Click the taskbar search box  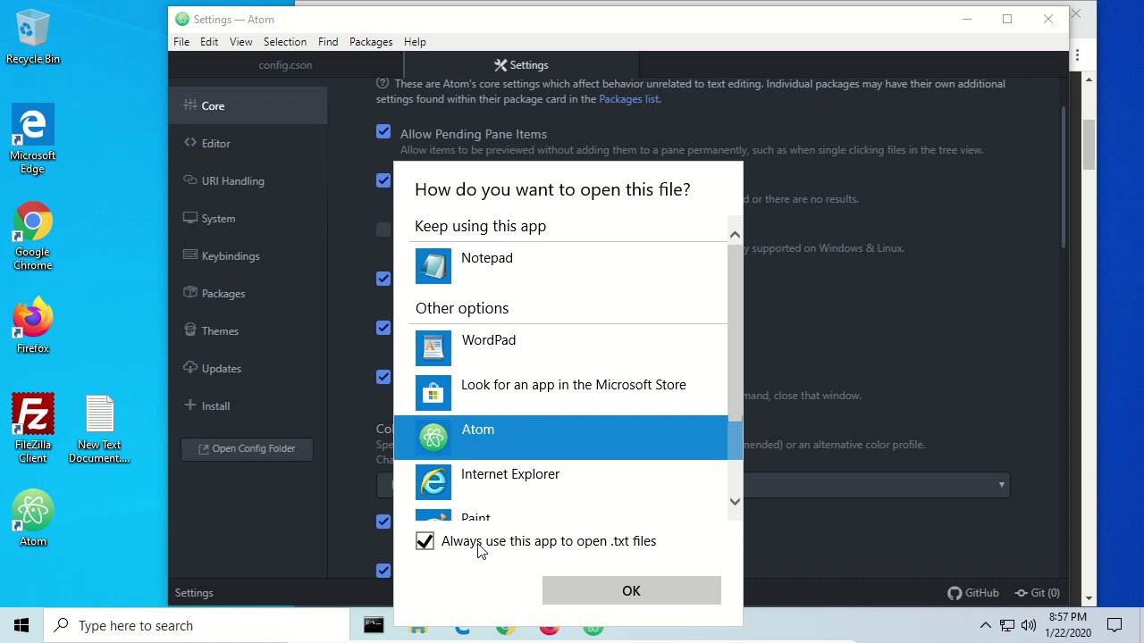(197, 625)
